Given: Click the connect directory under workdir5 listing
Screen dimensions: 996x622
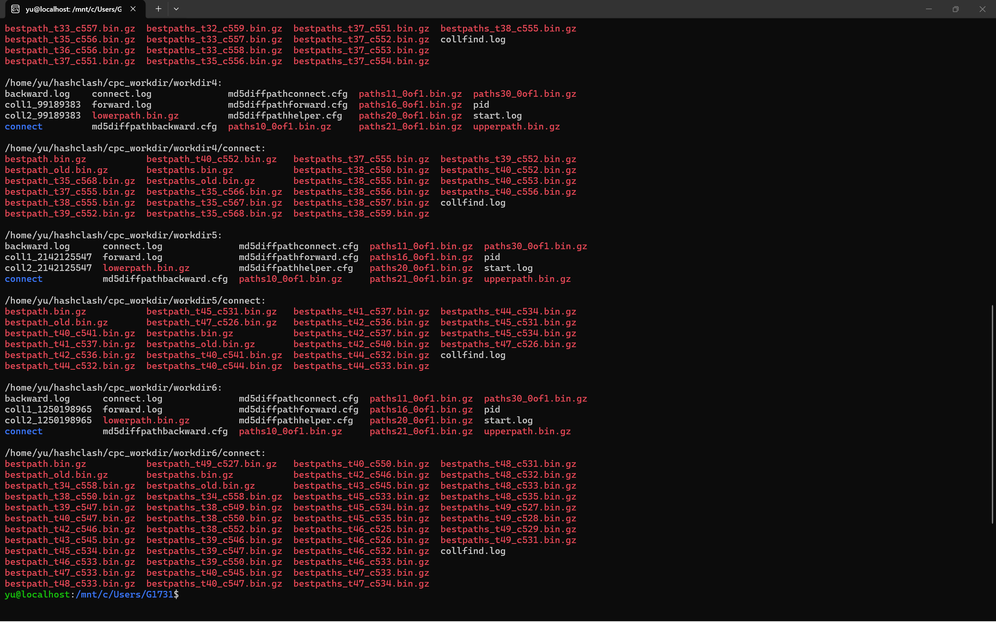Looking at the screenshot, I should 23,279.
